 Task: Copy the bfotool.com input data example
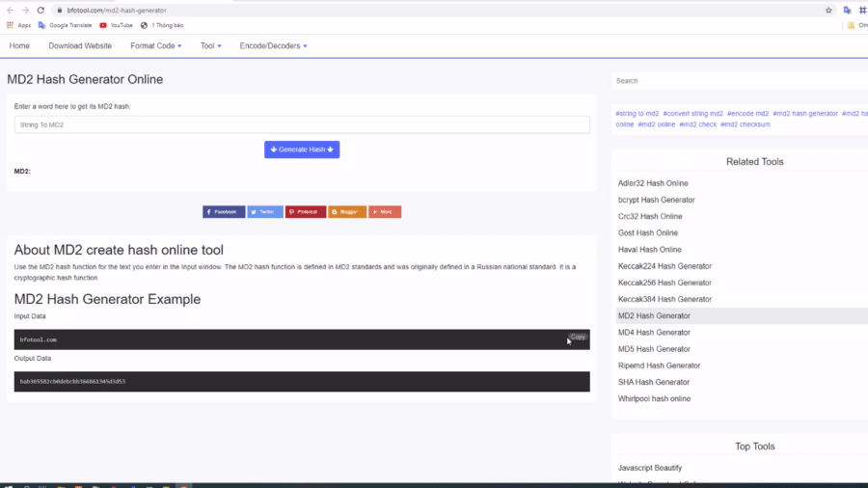point(578,337)
